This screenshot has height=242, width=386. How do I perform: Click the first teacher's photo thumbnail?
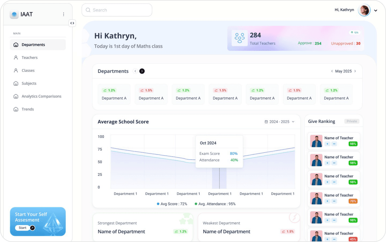coord(316,141)
